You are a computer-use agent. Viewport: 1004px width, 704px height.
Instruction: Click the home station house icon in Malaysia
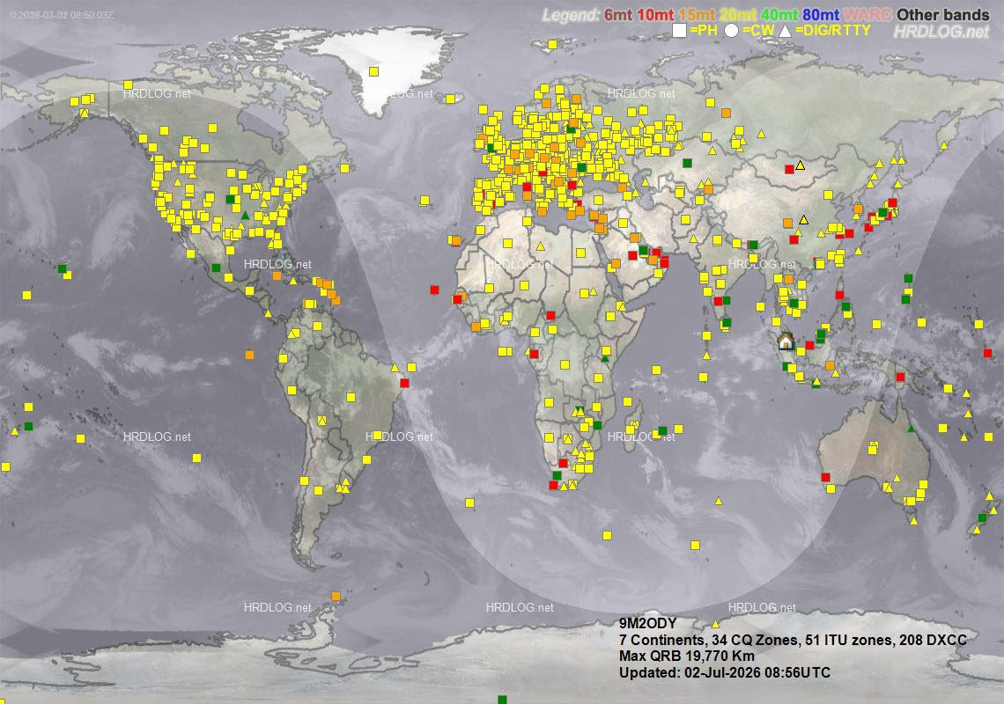coord(786,341)
